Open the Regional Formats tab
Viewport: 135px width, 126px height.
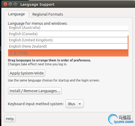tap(48, 14)
